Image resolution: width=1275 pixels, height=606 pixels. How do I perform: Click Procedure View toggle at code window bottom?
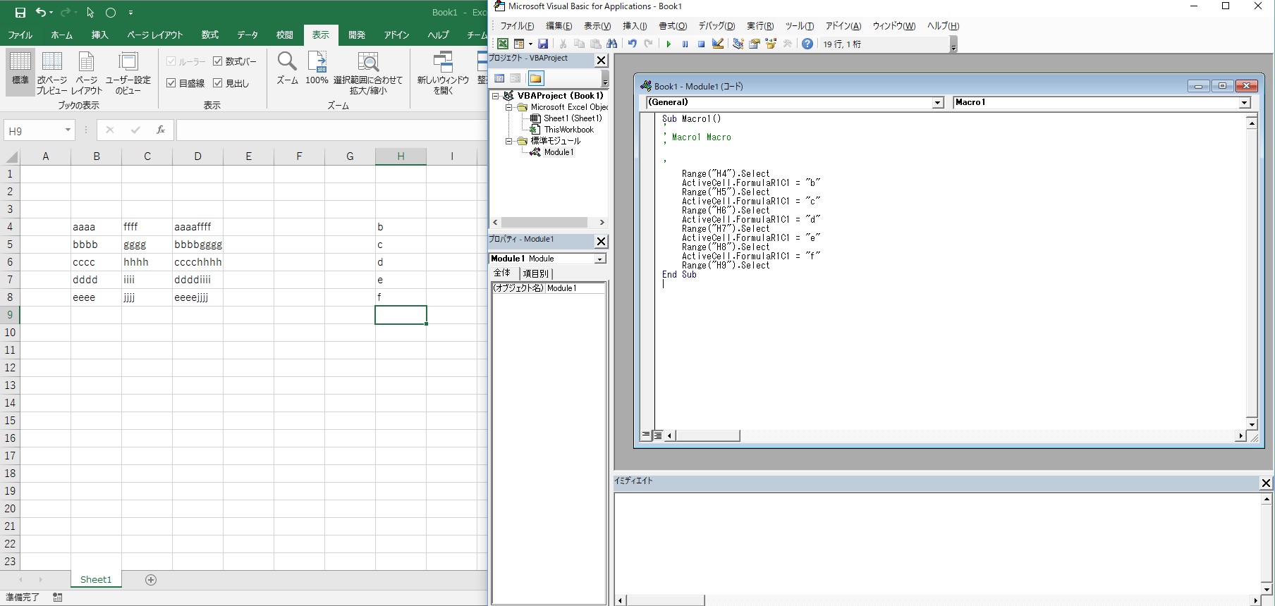(646, 435)
